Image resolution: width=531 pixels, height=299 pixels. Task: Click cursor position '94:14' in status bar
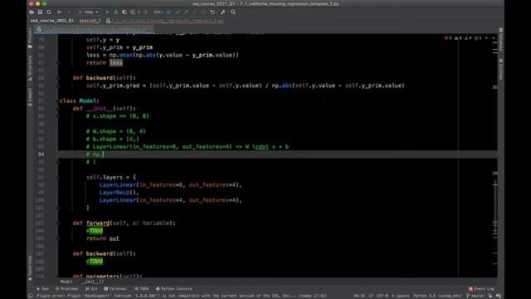[x=359, y=296]
